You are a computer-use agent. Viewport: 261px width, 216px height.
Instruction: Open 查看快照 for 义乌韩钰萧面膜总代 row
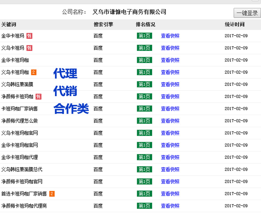(170, 170)
